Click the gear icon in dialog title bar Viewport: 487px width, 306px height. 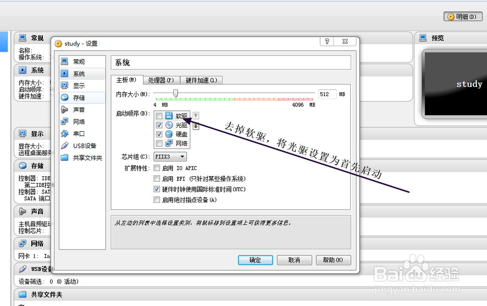coord(58,44)
